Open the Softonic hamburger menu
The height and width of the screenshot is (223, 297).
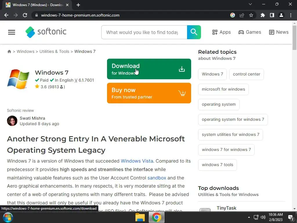coord(12,32)
